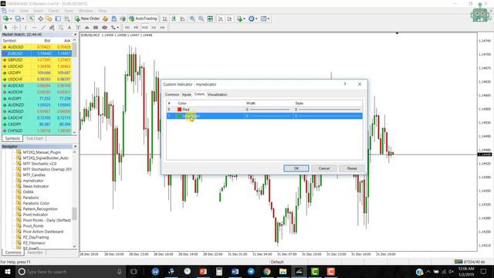
Task: Select the Fibonacci retracement tool
Action: tap(60, 28)
